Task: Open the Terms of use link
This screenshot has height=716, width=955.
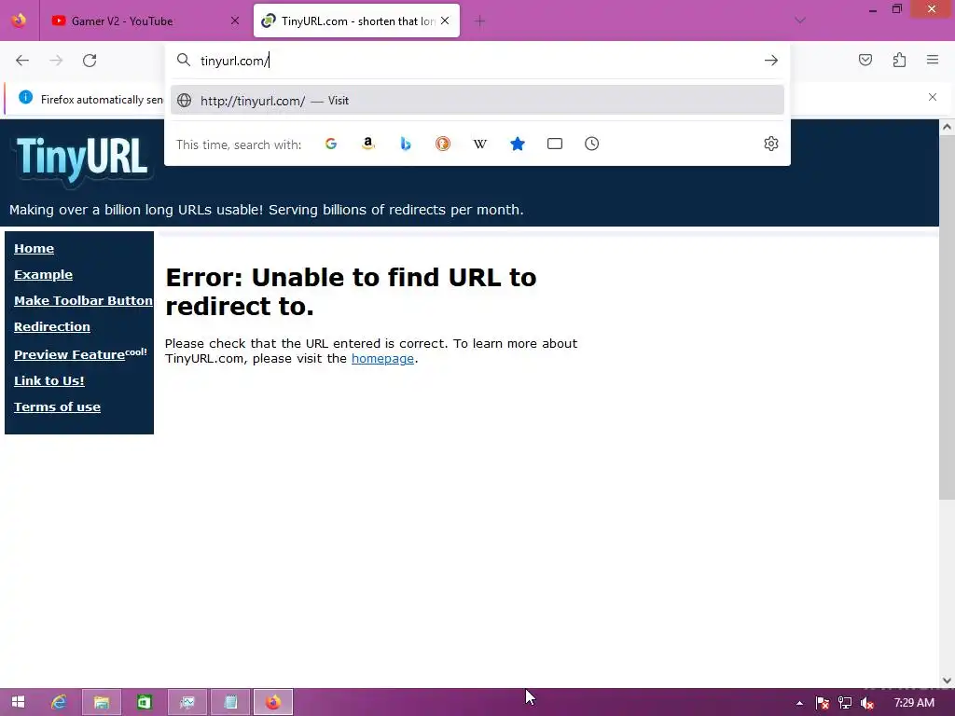Action: tap(57, 407)
